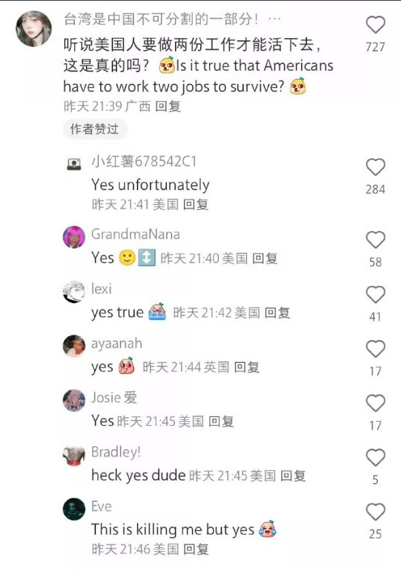Open GrandmaNana's pink-haired avatar
This screenshot has height=569, width=401.
(74, 237)
